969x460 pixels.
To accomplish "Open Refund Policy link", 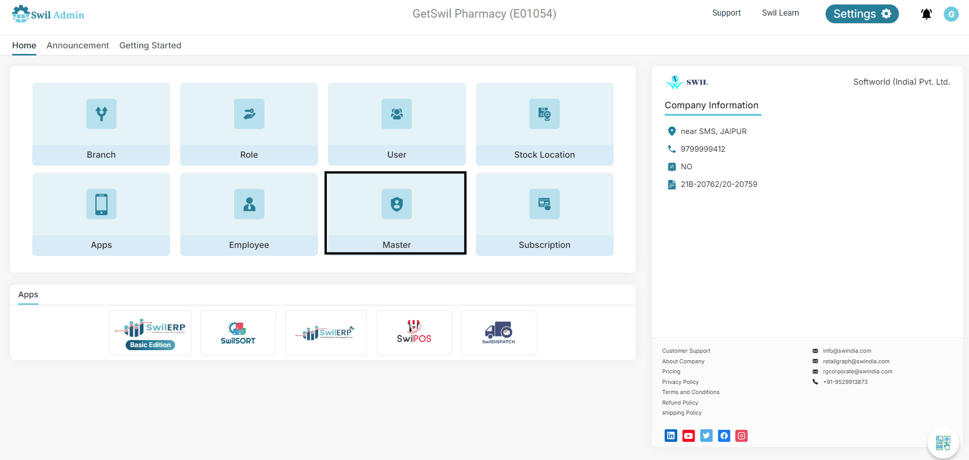I will (x=680, y=403).
